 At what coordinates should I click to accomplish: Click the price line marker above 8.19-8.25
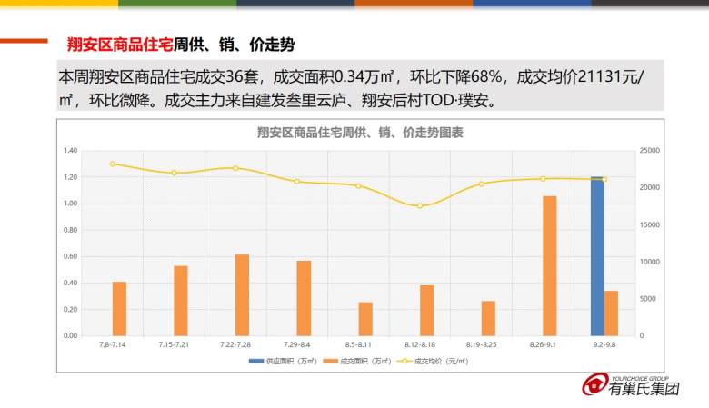(x=482, y=184)
